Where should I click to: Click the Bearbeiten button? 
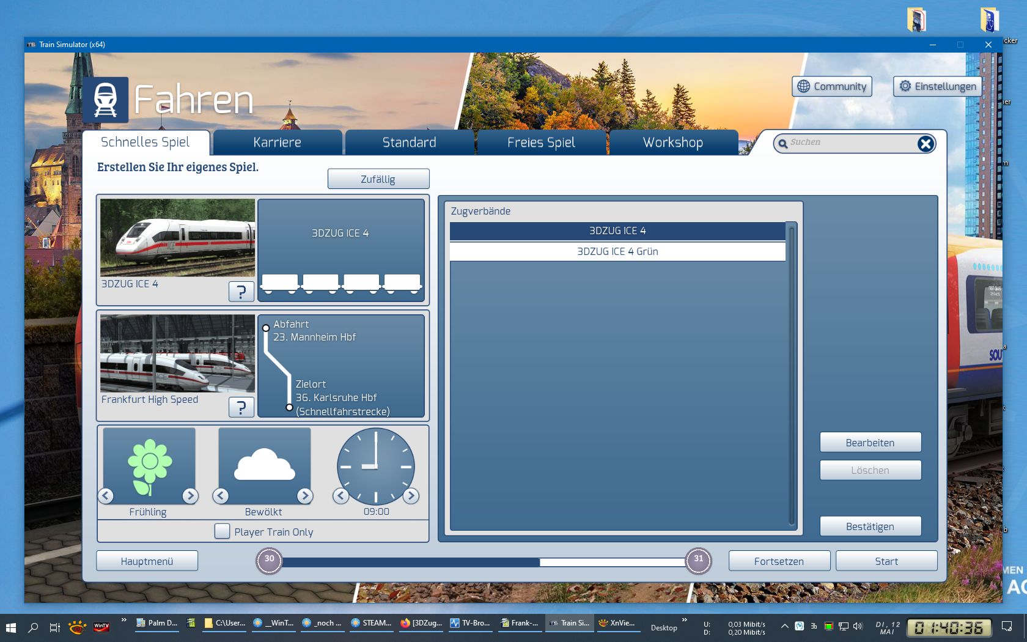click(871, 443)
